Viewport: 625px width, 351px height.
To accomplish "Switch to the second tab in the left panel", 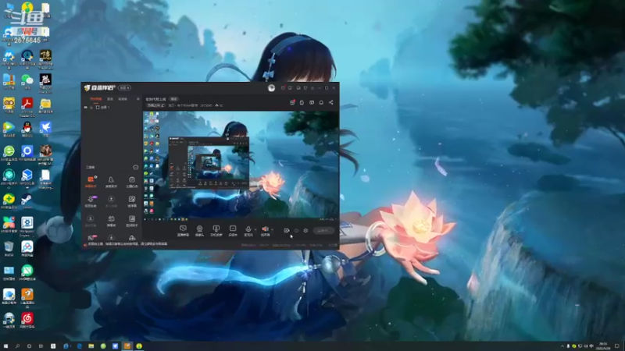I will click(x=110, y=99).
